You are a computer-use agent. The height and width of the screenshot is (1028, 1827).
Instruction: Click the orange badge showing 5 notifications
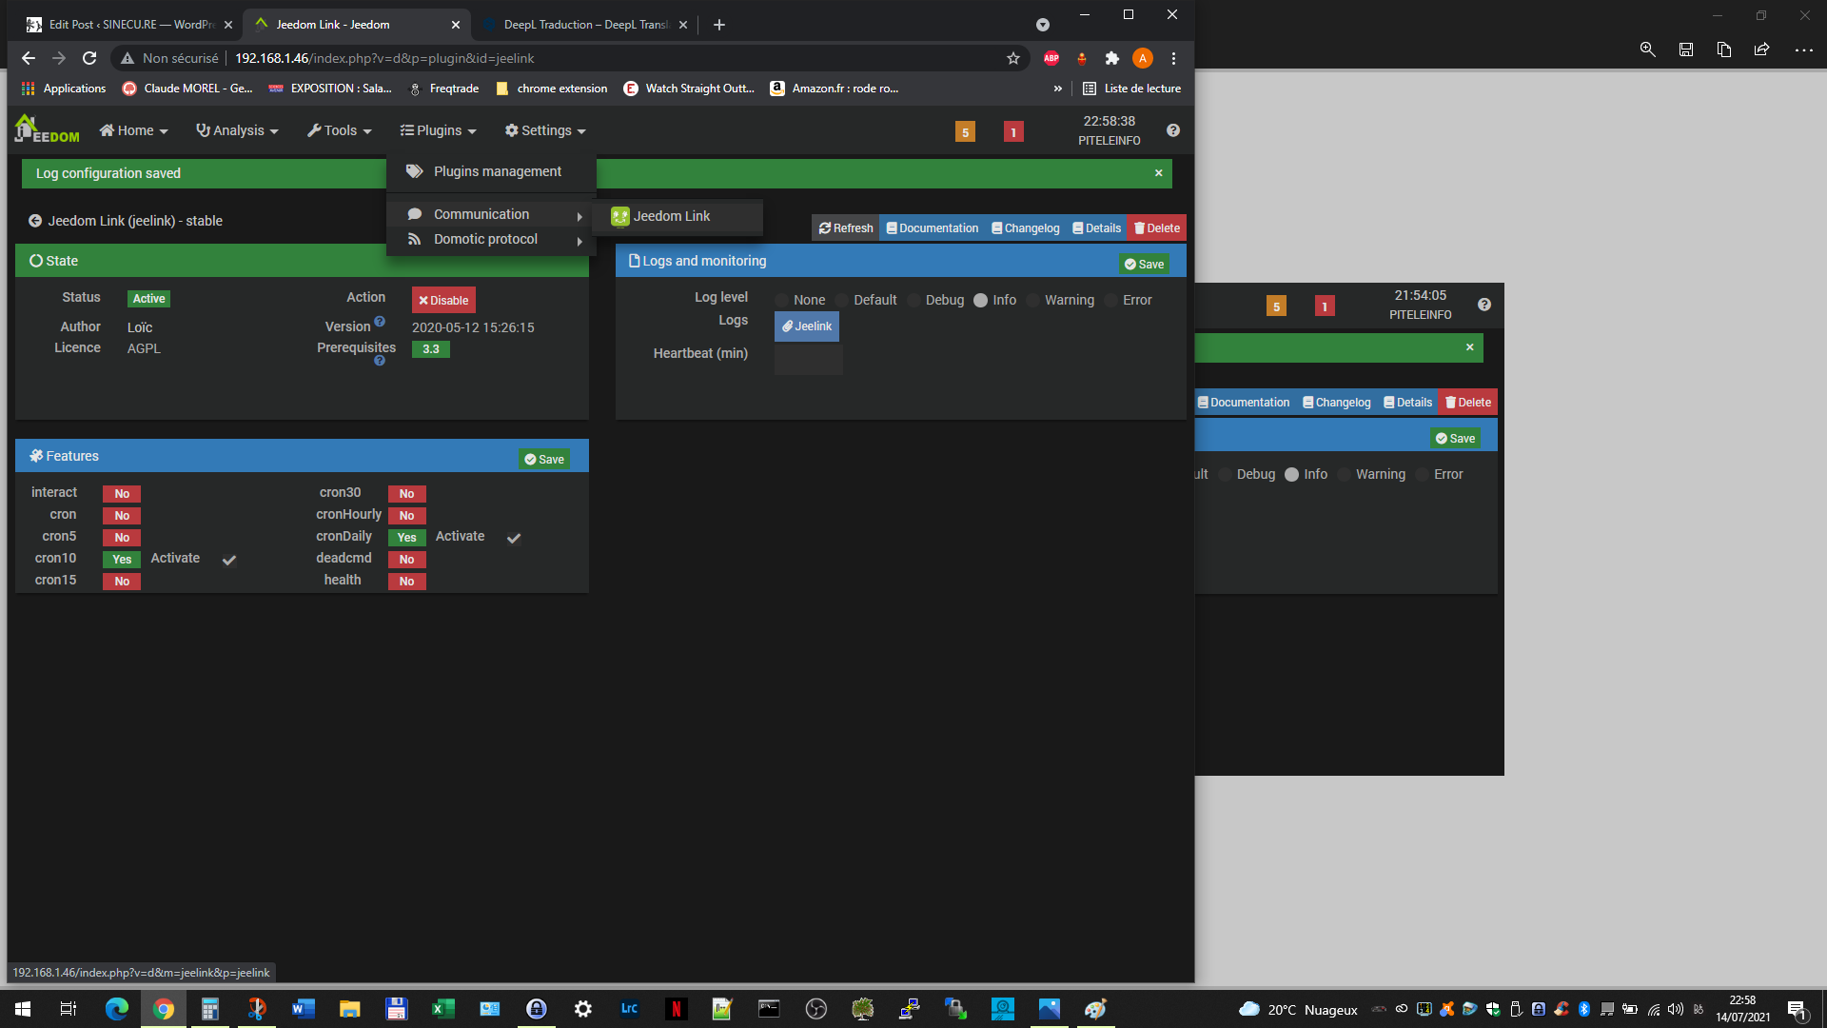[x=965, y=132]
